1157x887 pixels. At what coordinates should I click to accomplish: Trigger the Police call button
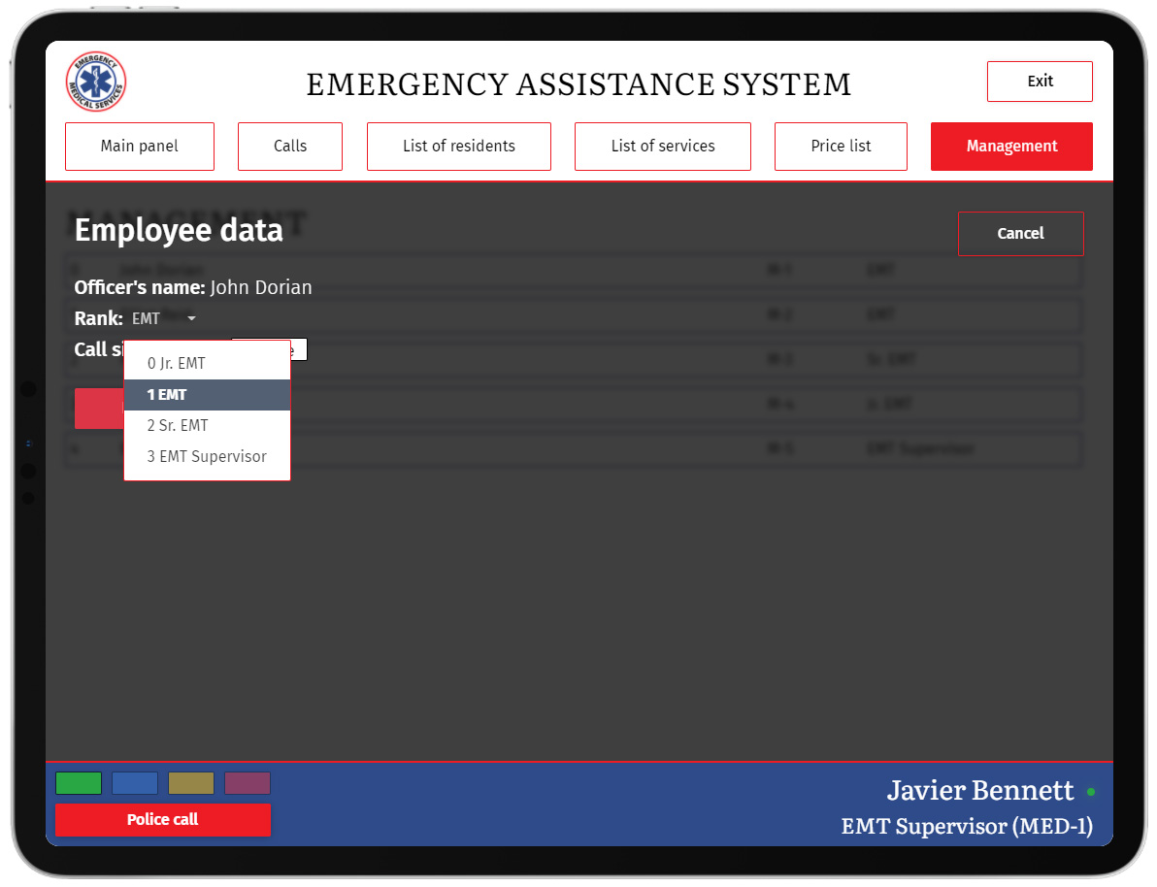pyautogui.click(x=163, y=820)
